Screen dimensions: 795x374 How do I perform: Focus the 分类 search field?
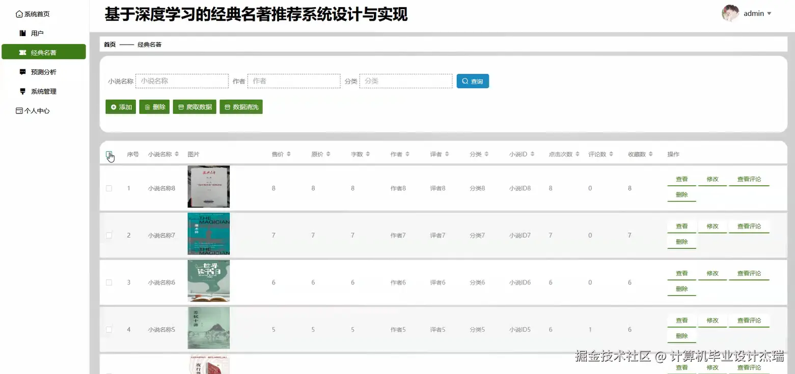[406, 81]
